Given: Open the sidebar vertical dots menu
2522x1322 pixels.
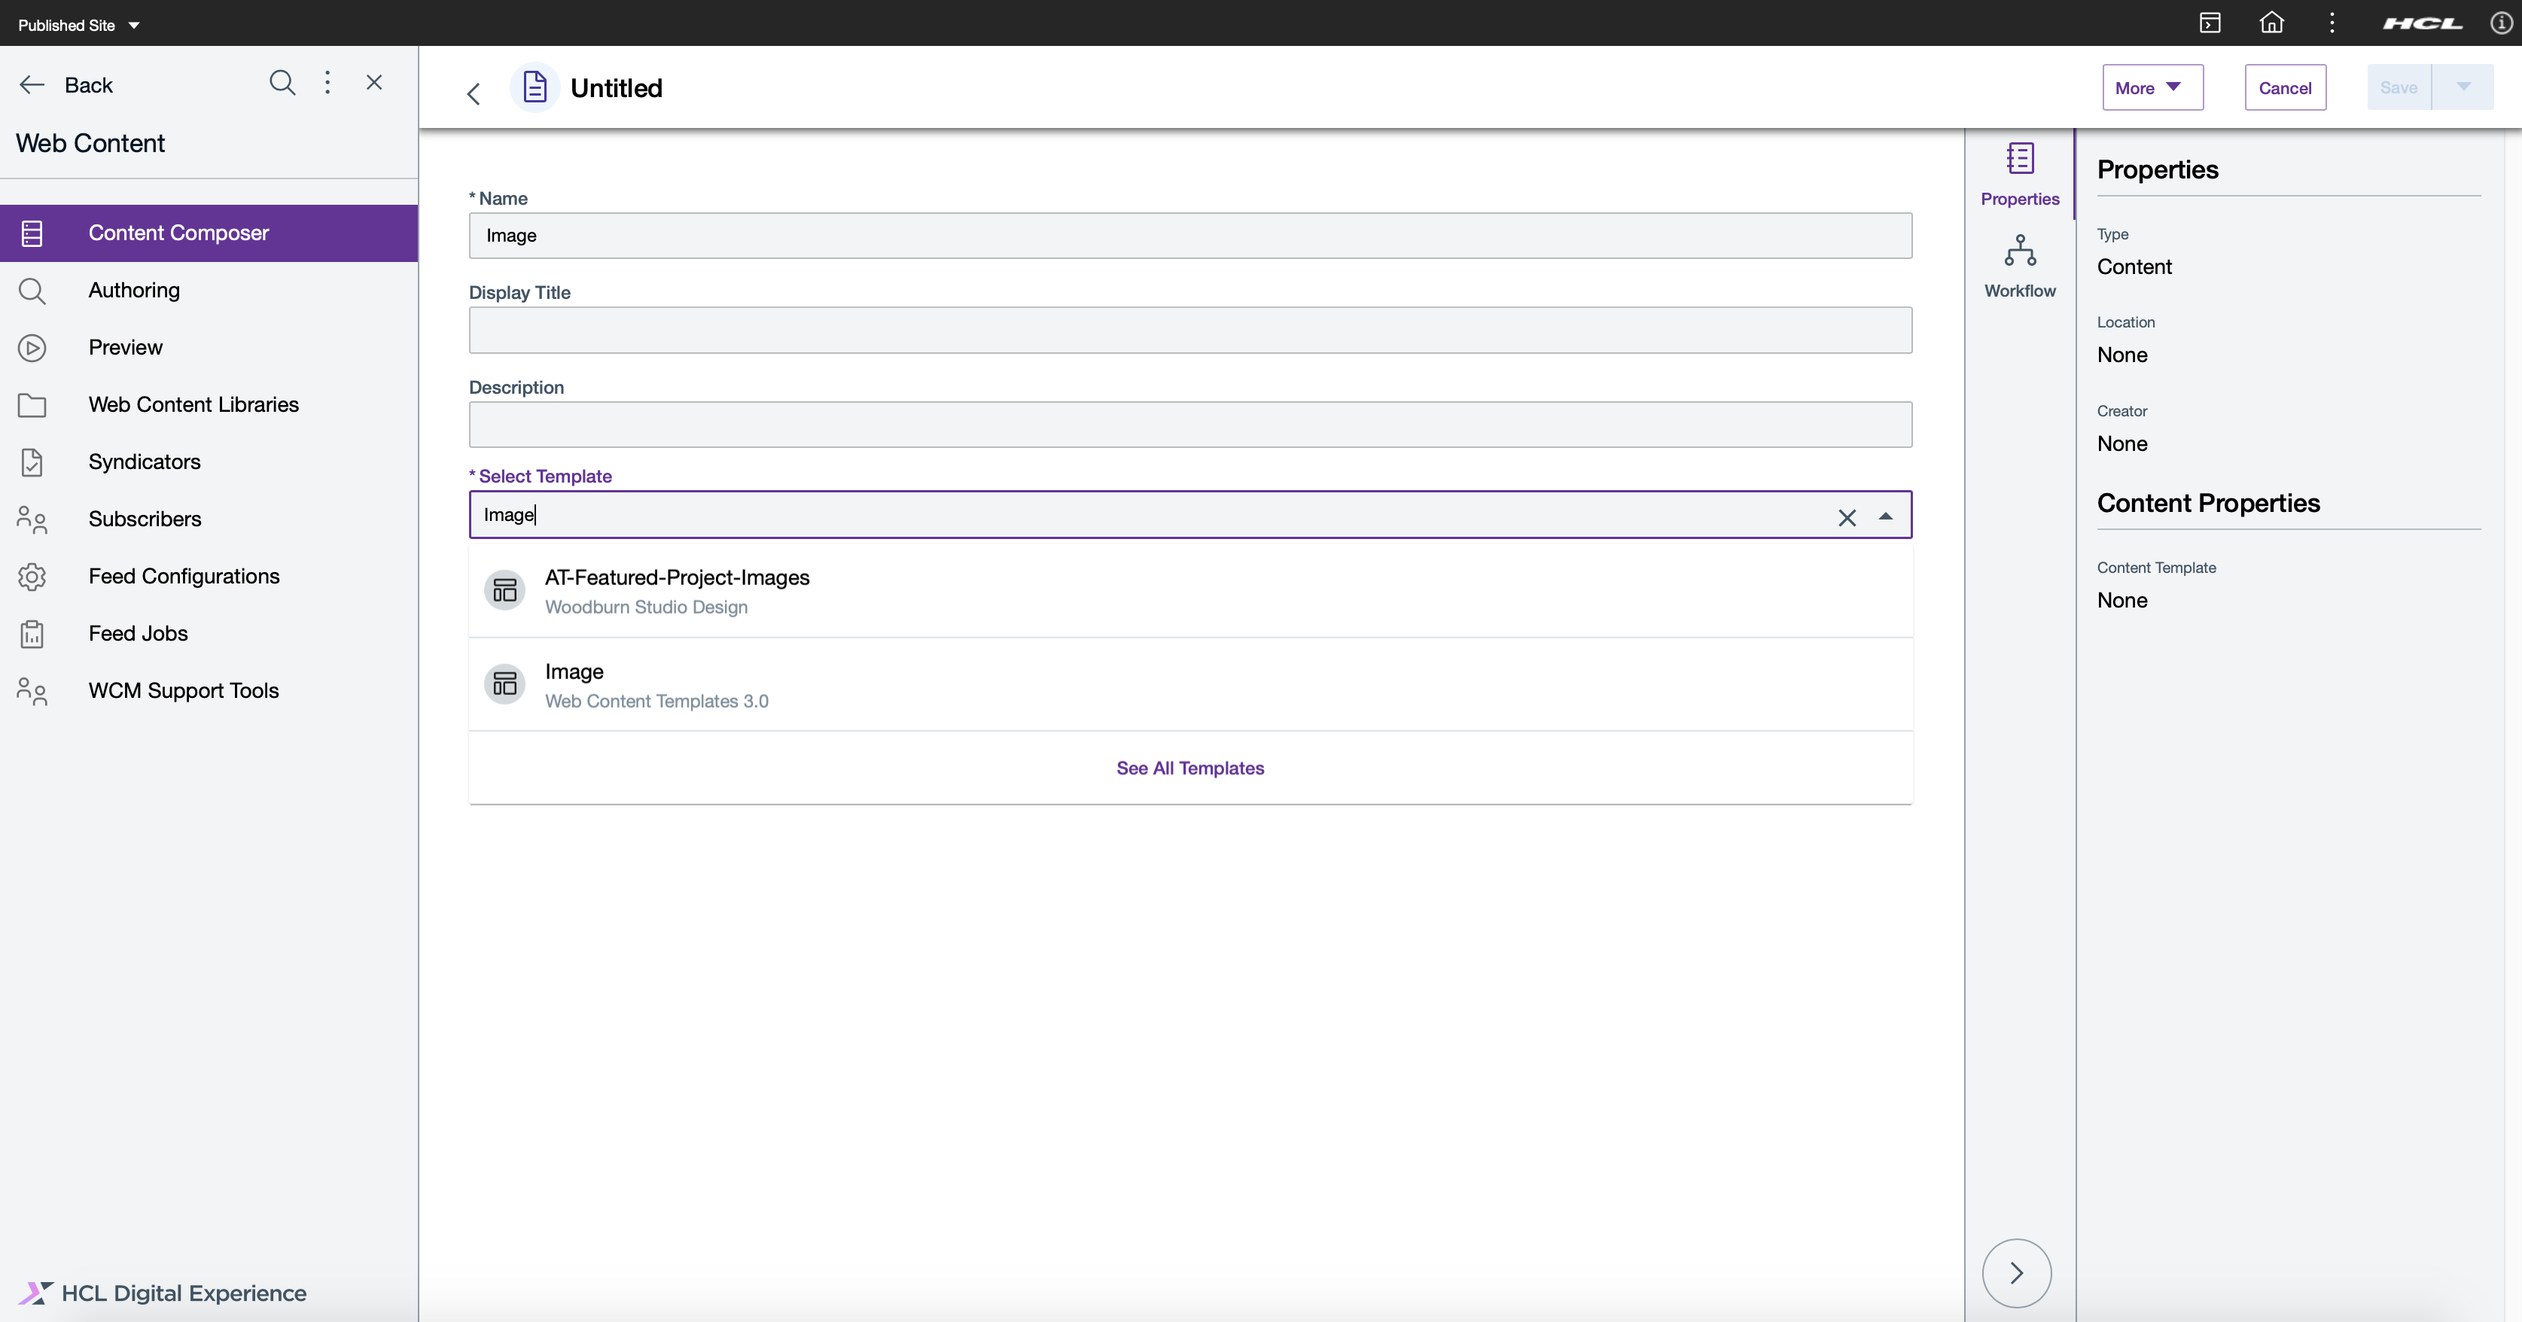Looking at the screenshot, I should (328, 82).
